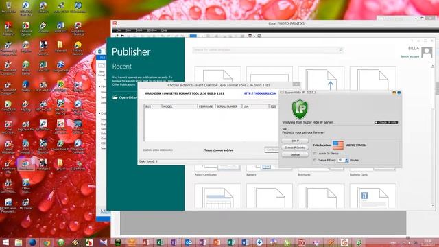Open Access from the taskbar
The width and height of the screenshot is (439, 247).
click(x=146, y=242)
